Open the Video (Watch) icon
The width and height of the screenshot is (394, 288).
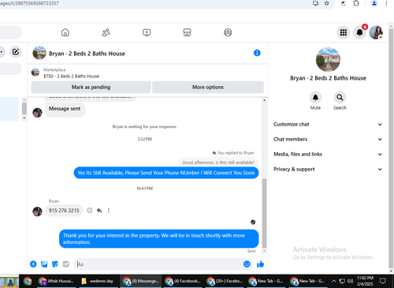pos(147,32)
